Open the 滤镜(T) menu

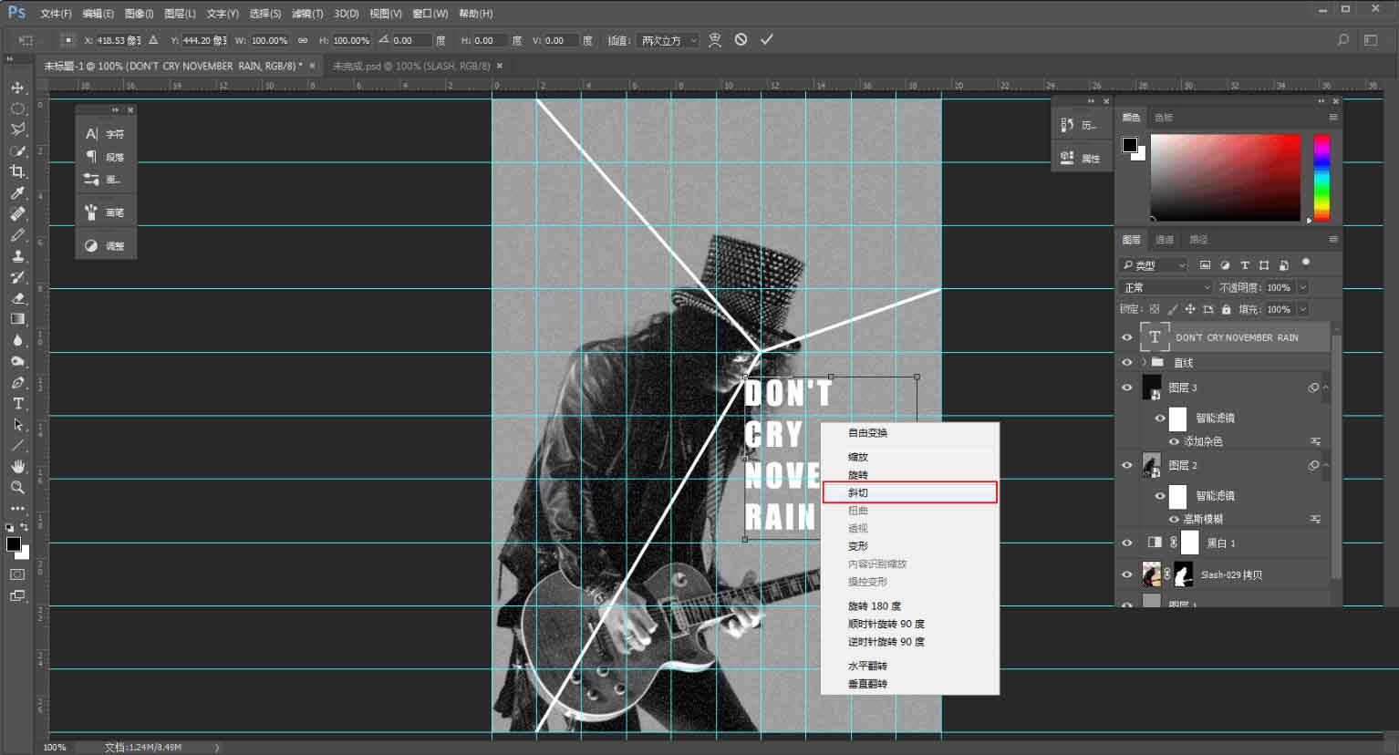point(307,14)
